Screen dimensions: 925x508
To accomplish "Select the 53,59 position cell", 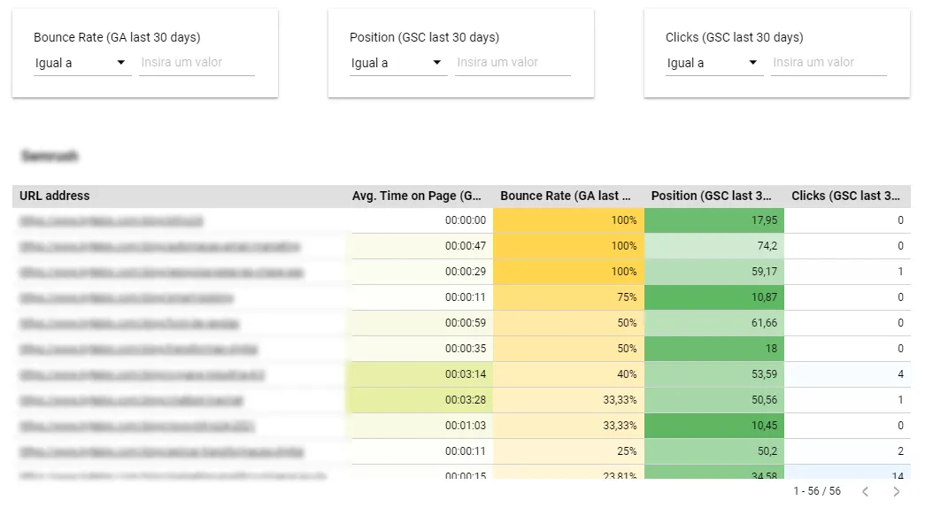I will (x=714, y=374).
